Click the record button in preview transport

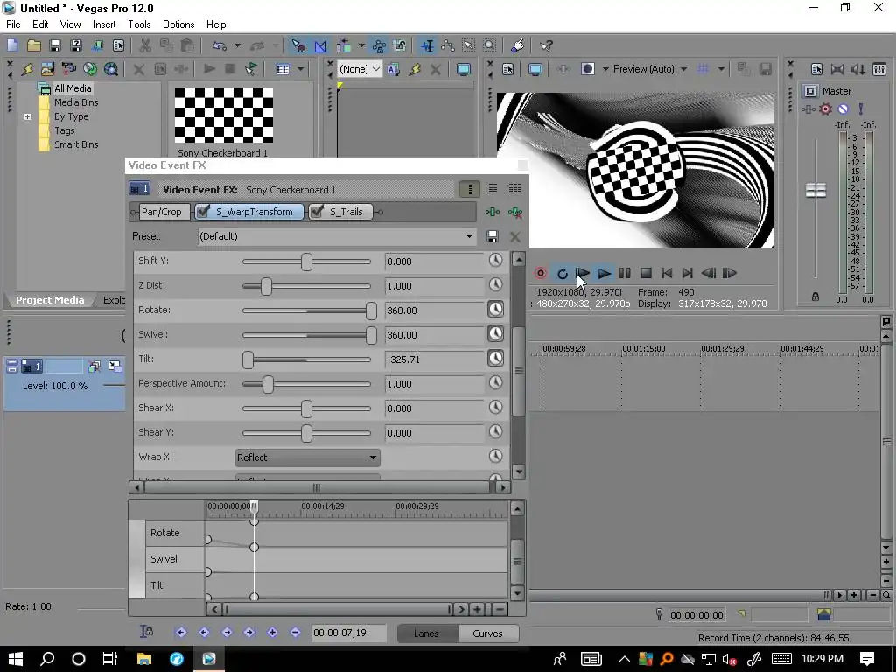click(x=540, y=273)
